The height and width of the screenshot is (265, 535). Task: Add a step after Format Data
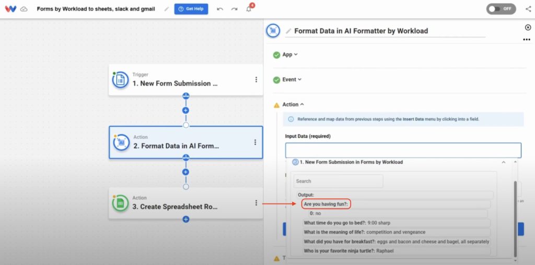(185, 172)
